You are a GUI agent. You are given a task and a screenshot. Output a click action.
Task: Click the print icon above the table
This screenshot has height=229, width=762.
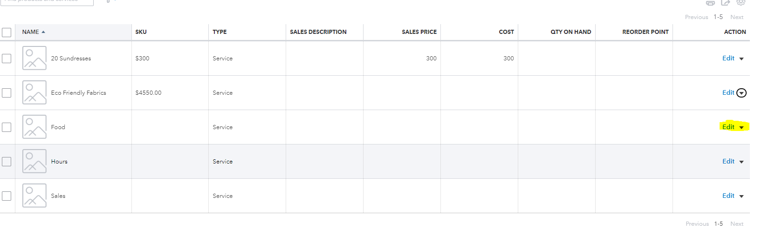click(x=710, y=3)
